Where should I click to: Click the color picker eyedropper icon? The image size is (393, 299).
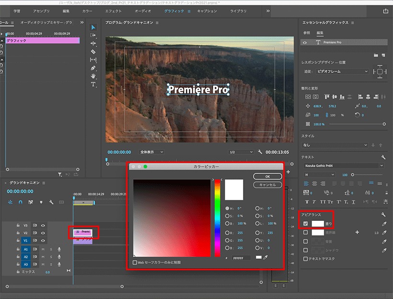pyautogui.click(x=266, y=257)
